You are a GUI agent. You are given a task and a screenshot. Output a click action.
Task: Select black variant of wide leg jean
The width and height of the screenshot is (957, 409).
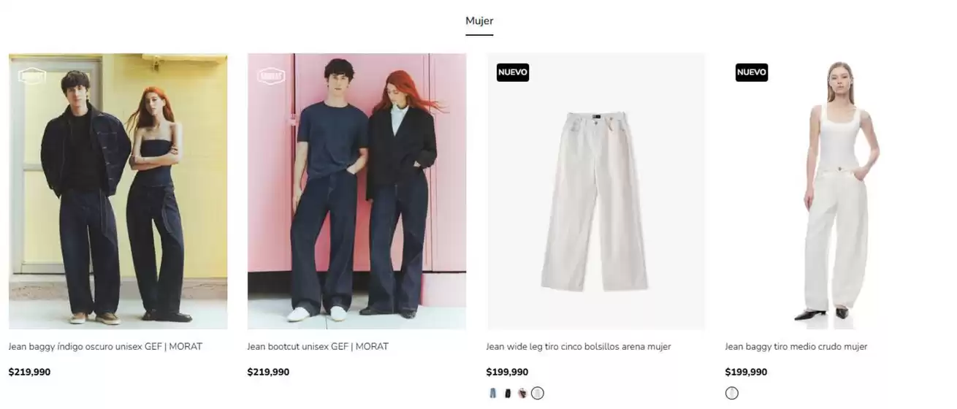[508, 393]
